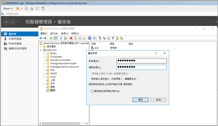Check the 解除鎖定使用者的帳戶 checkbox

coord(92,91)
